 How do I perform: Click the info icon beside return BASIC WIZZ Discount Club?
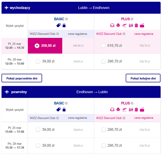click(58, 118)
